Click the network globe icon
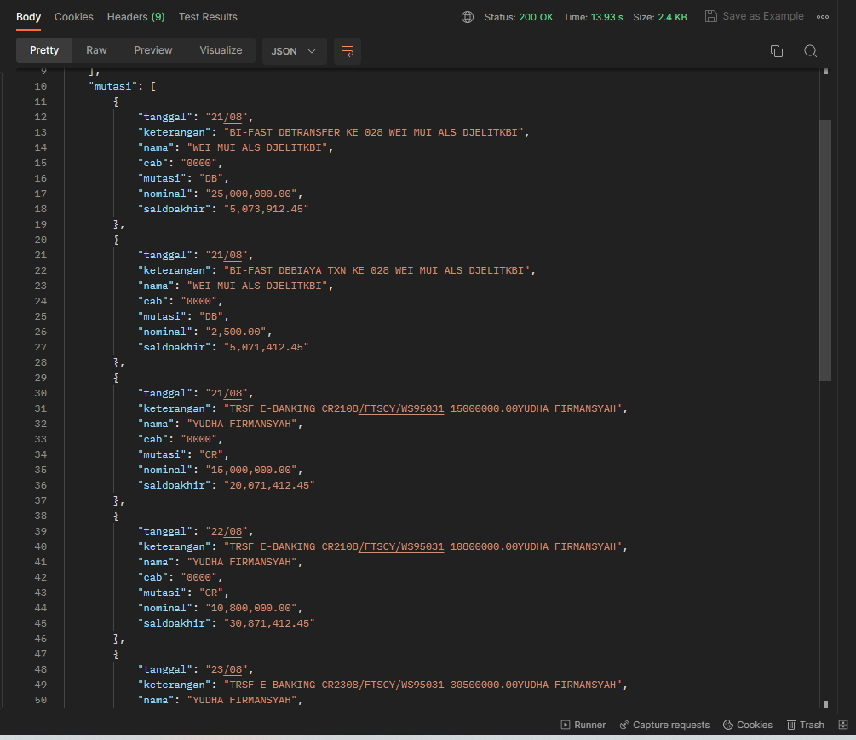 coord(468,17)
